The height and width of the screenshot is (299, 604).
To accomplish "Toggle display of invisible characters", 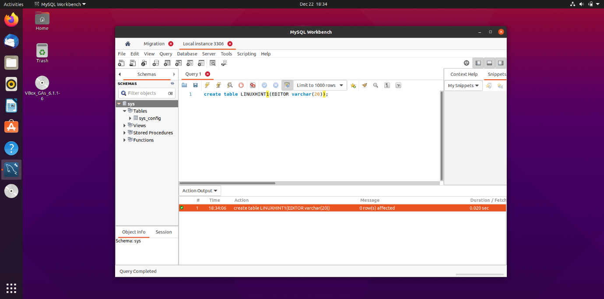I will [x=386, y=85].
